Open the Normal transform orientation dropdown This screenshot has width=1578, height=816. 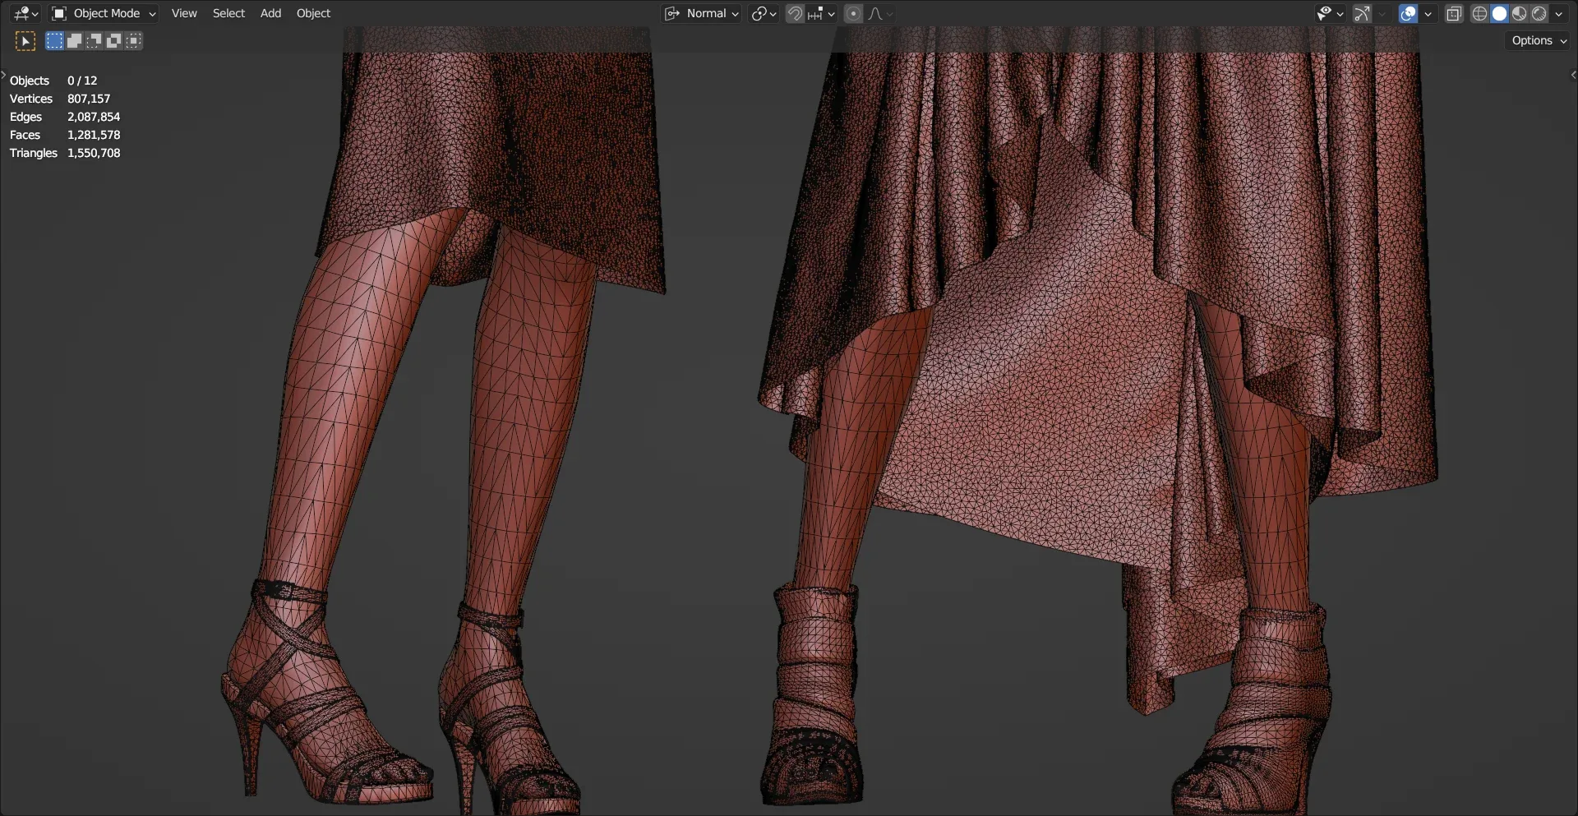(702, 13)
